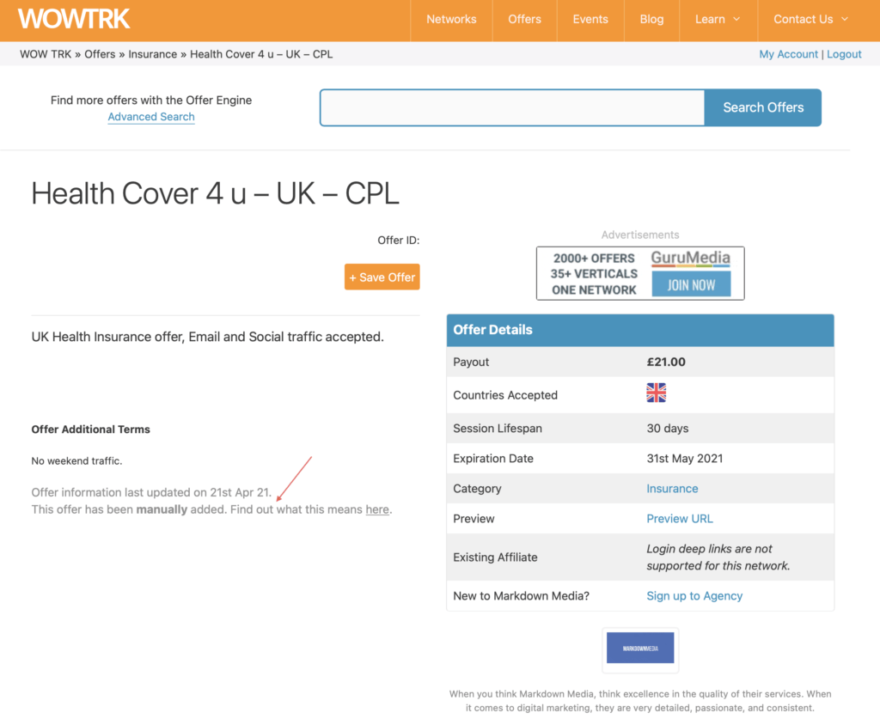Visit the Blog page

click(x=651, y=19)
